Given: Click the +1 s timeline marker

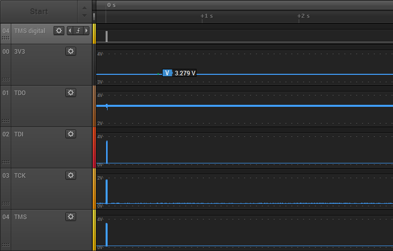Looking at the screenshot, I should coord(206,16).
